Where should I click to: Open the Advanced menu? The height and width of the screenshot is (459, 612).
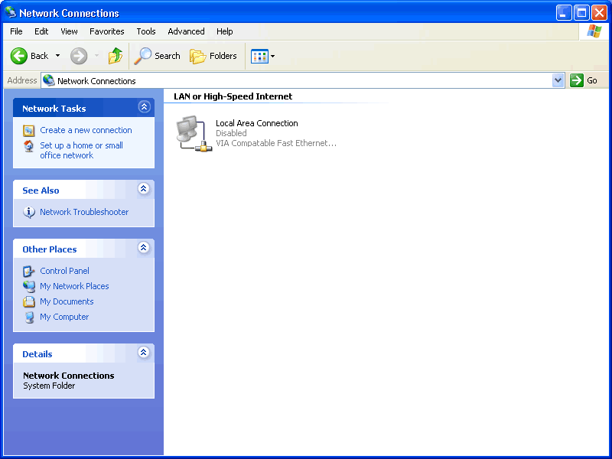(186, 31)
